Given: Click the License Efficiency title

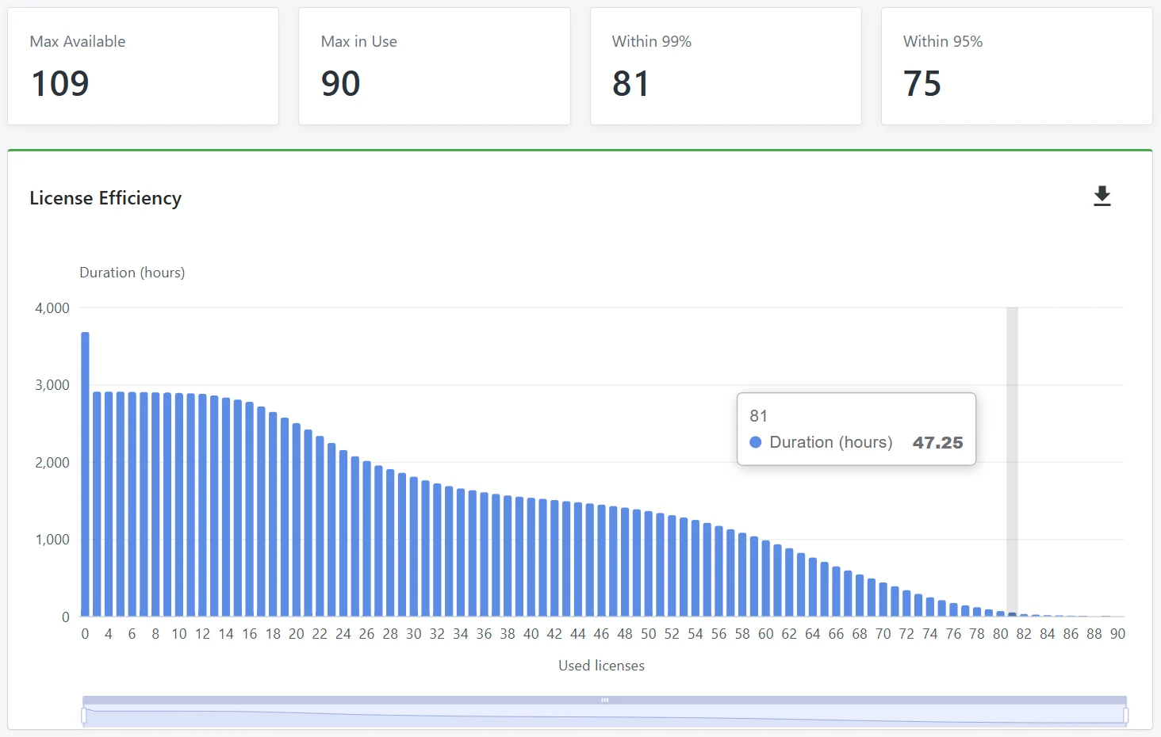Looking at the screenshot, I should [105, 198].
